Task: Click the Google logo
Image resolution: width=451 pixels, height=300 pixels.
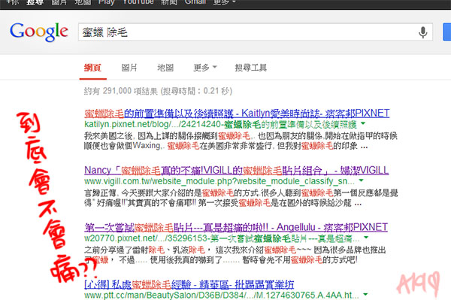Action: (39, 32)
